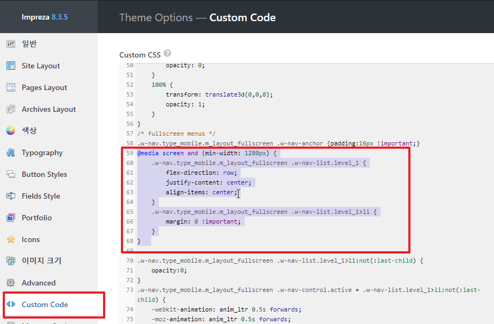Click the 일반 sliders icon in sidebar
Viewport: 494px width, 324px height.
(11, 44)
